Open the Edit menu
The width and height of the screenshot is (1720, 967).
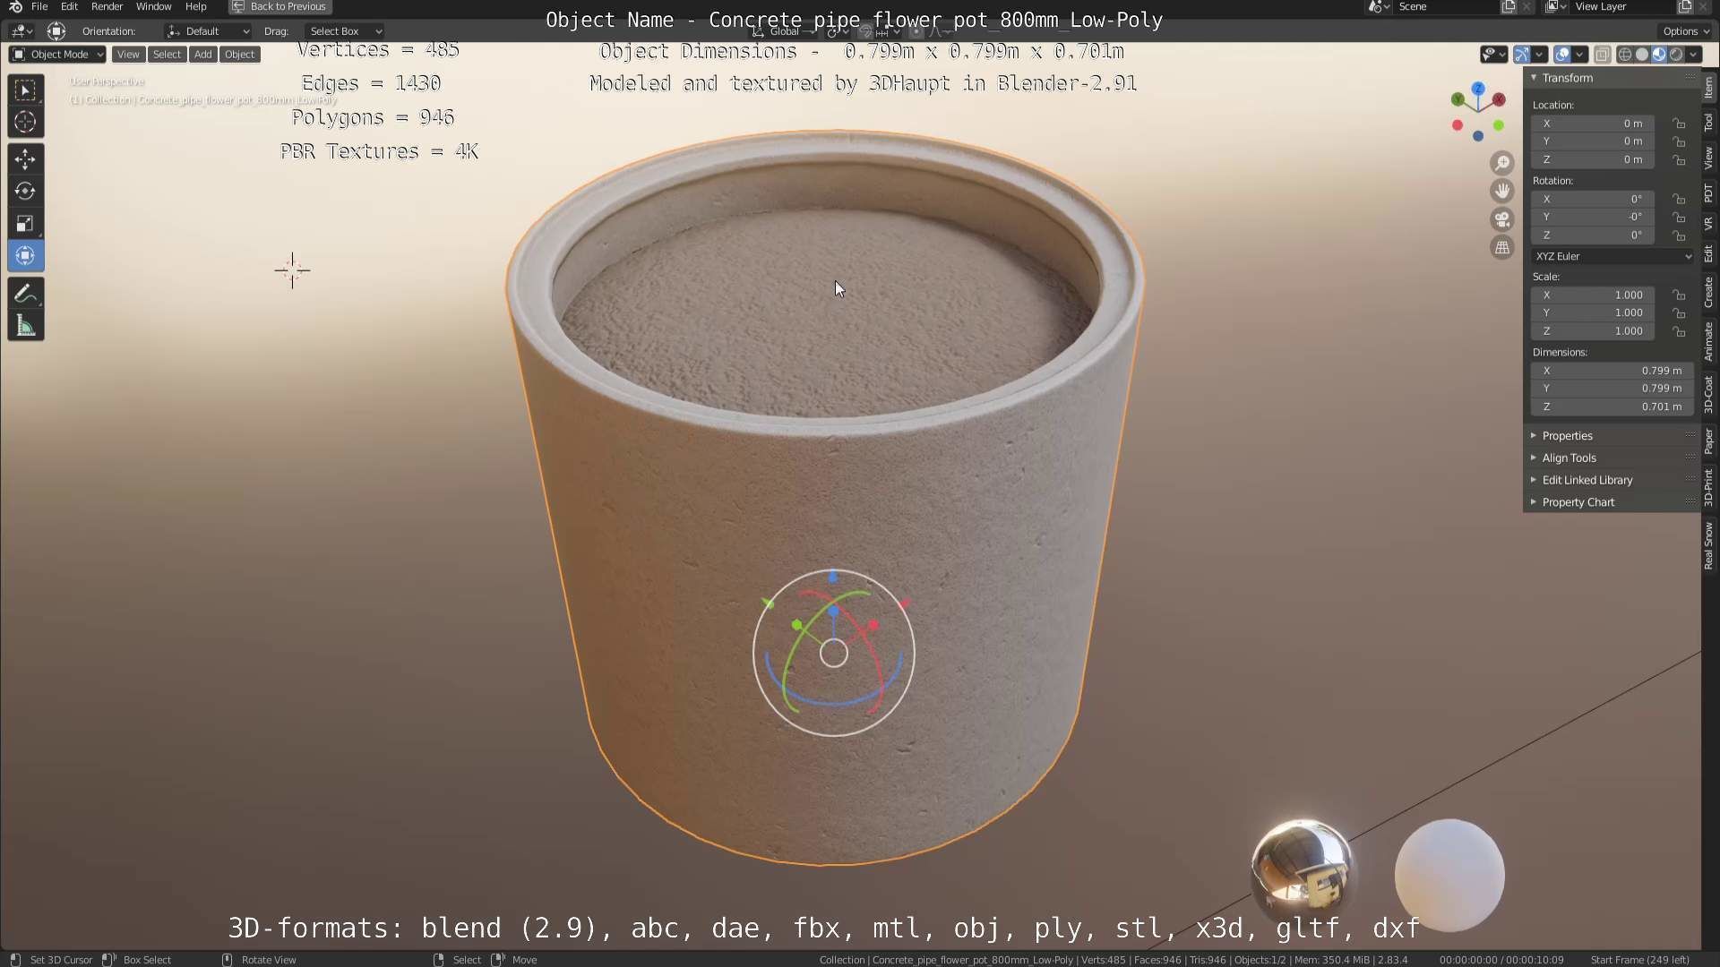tap(69, 6)
